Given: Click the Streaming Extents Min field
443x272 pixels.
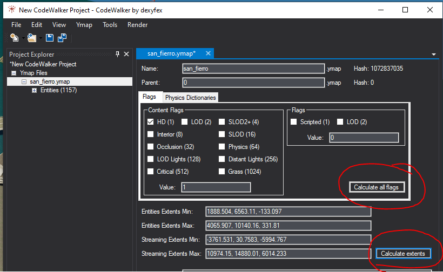Looking at the screenshot, I should pos(288,240).
